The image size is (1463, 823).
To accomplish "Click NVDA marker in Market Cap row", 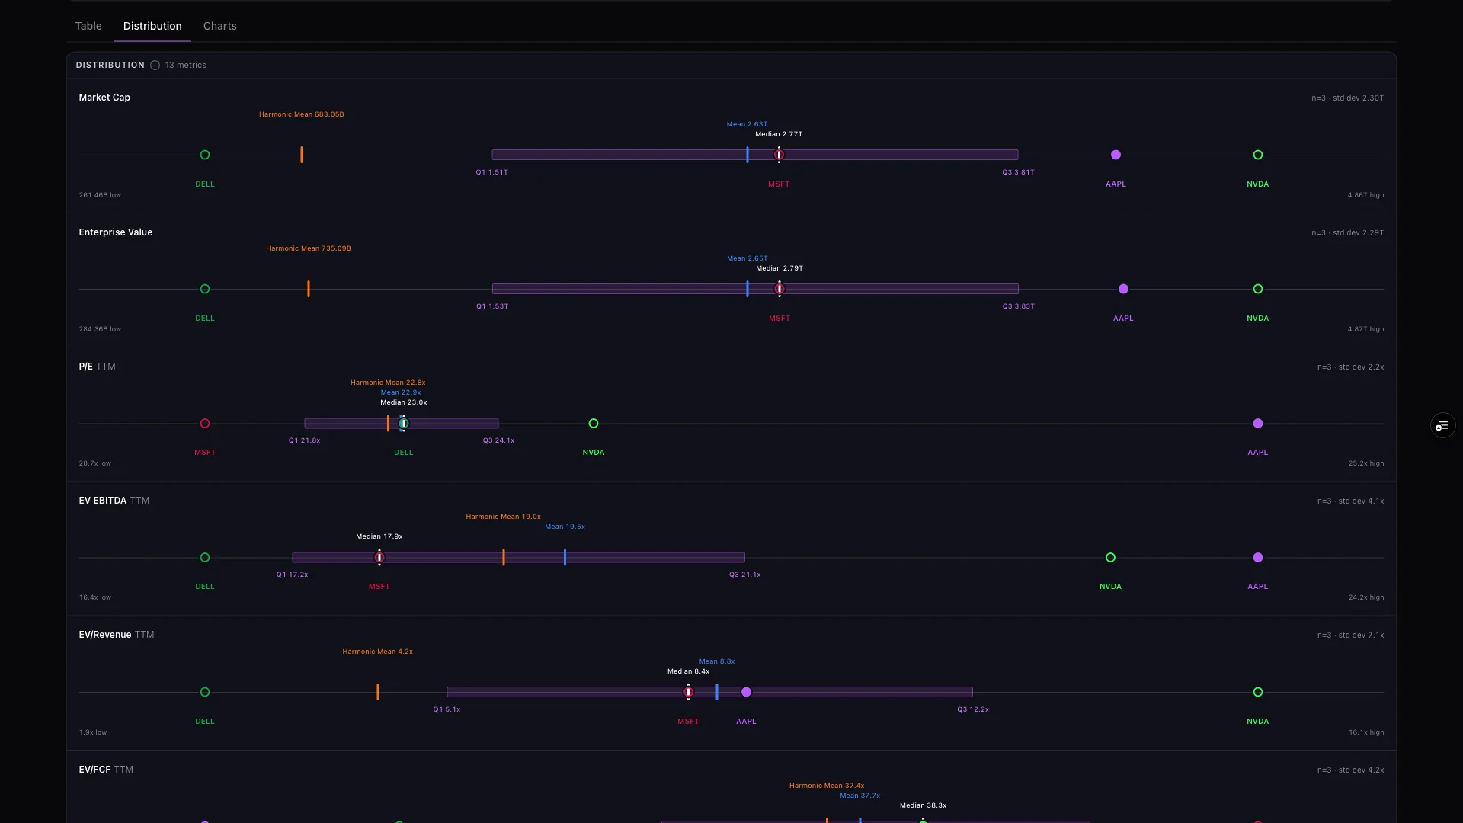I will [1258, 155].
